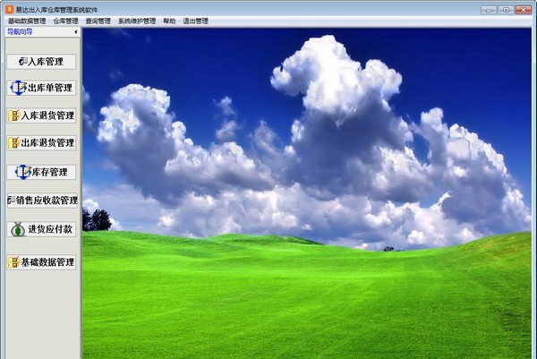
Task: Click the 出库退货管理 button
Action: 41,142
